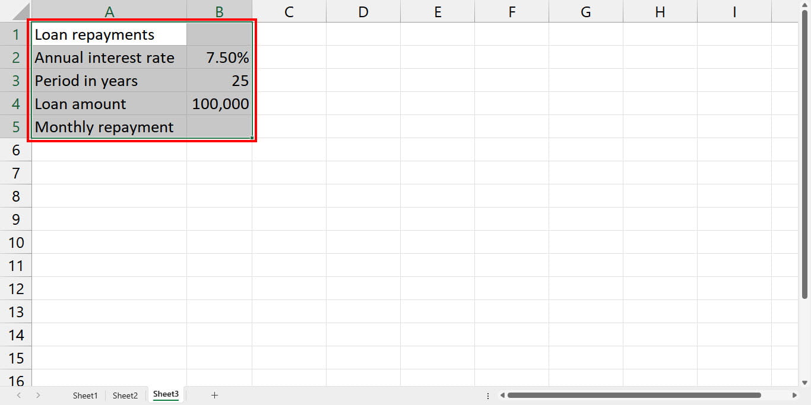This screenshot has height=405, width=811.
Task: Click the vertical scrollbar down arrow
Action: coord(804,383)
